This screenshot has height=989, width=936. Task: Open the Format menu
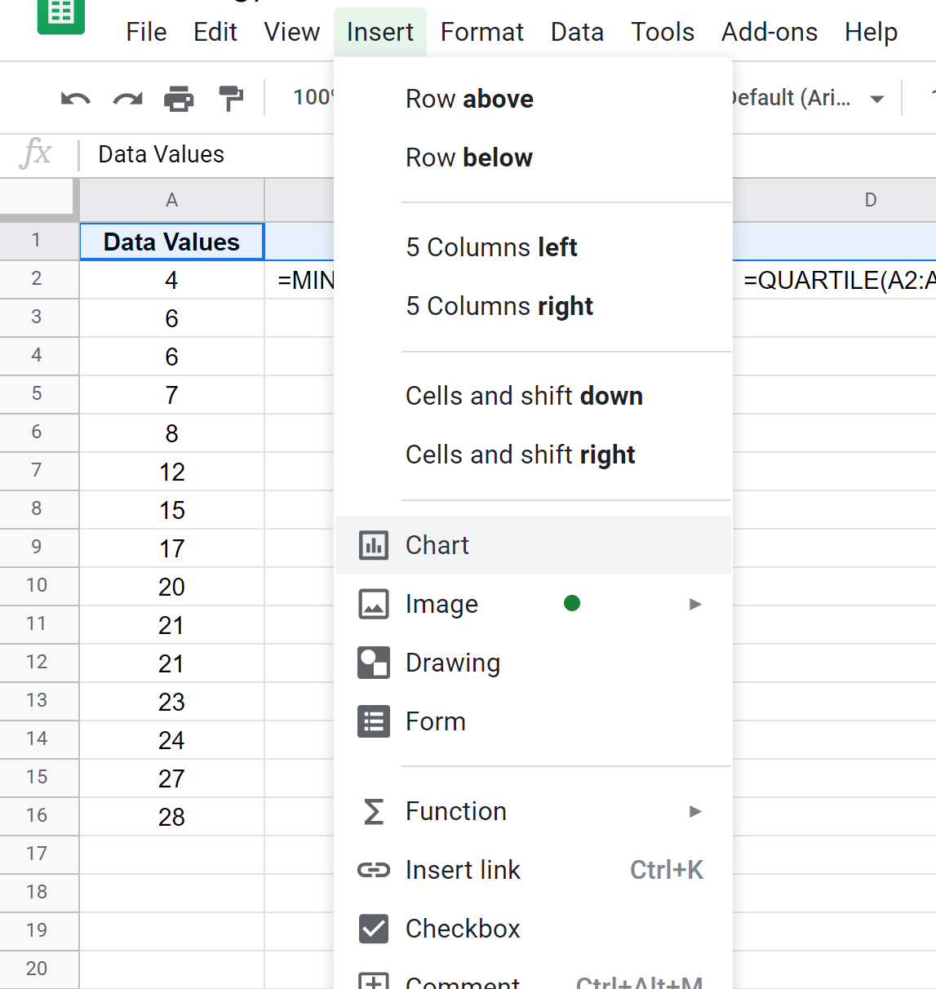click(x=481, y=32)
